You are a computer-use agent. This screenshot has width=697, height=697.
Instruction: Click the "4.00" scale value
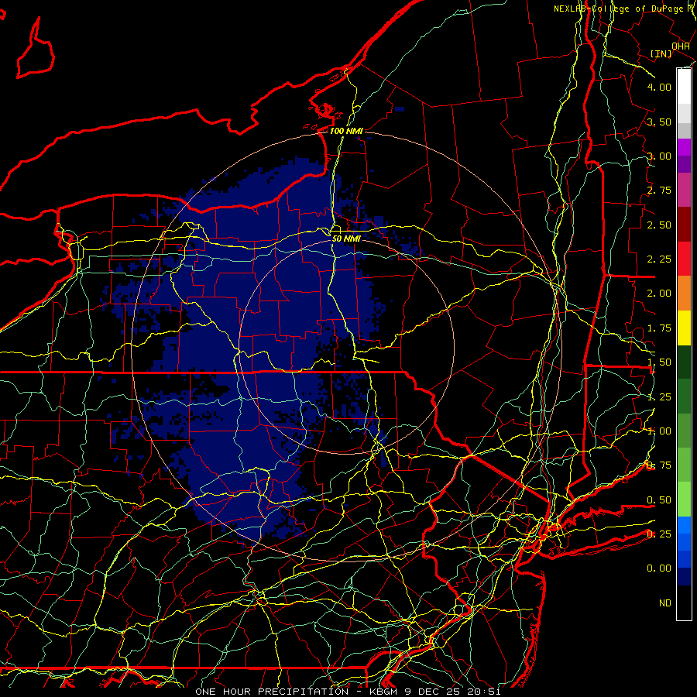tap(659, 87)
